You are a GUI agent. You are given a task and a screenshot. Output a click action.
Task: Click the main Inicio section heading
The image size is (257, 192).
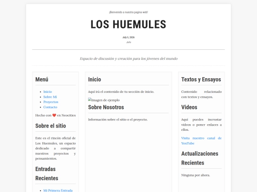95,80
